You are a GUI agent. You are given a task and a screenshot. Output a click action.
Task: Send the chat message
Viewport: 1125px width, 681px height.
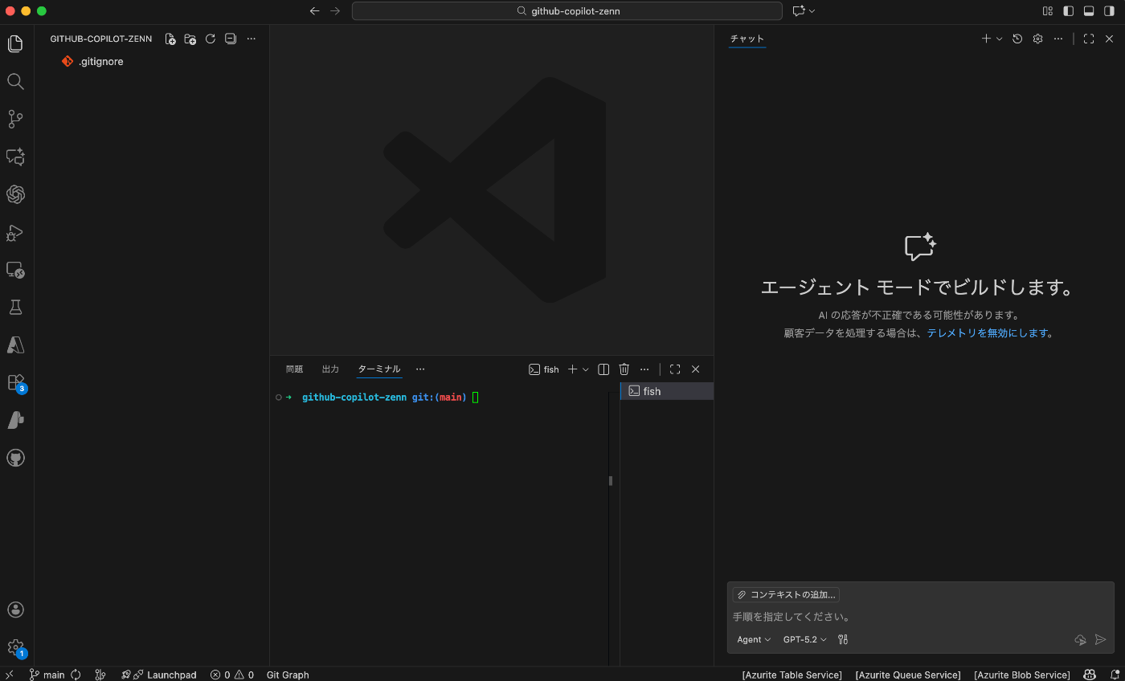pyautogui.click(x=1101, y=640)
